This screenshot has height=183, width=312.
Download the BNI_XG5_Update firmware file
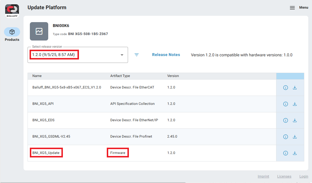point(294,153)
